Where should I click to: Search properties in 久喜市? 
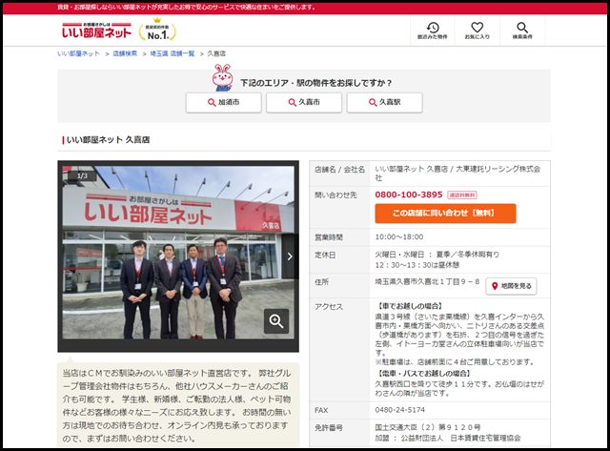[x=304, y=102]
